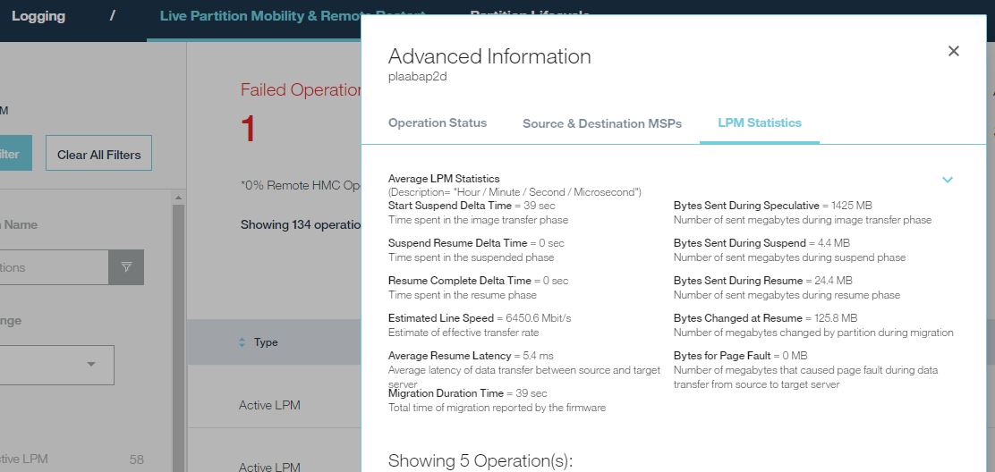Click Resume Complete Delta Time entry
995x472 pixels.
tap(478, 281)
